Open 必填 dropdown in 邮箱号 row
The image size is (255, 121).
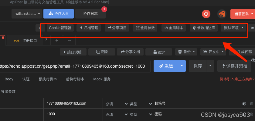click(117, 104)
